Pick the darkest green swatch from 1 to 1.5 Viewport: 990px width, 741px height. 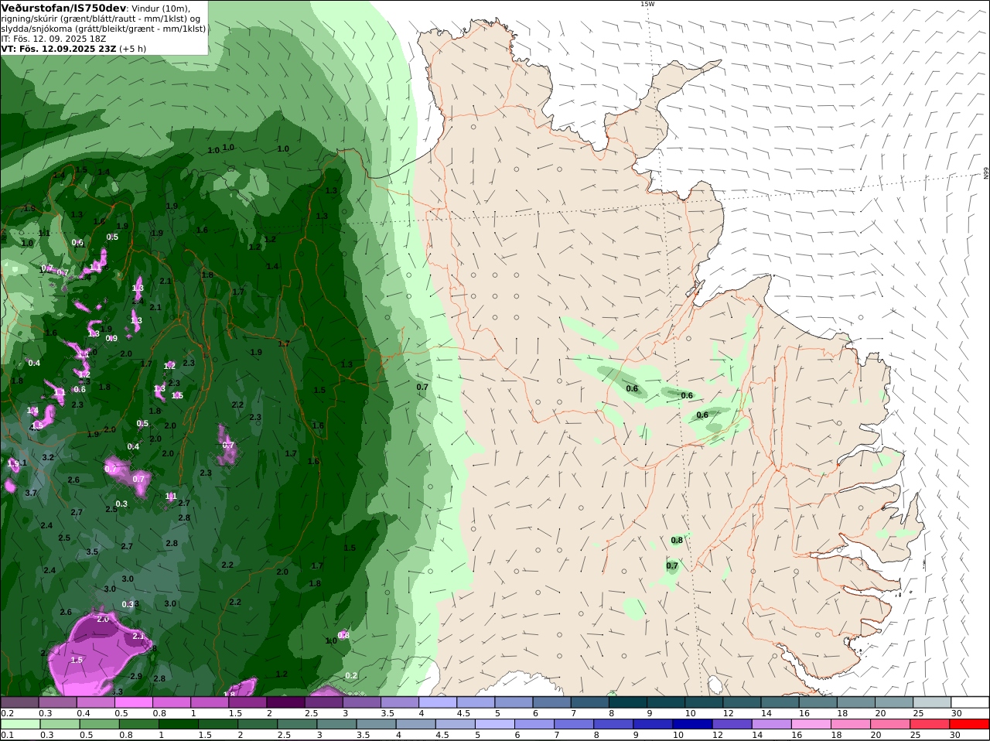178,724
